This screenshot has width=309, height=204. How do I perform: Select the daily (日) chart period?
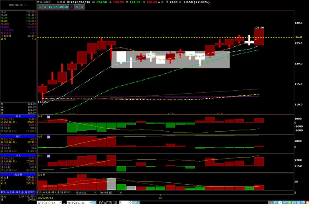coord(71,7)
